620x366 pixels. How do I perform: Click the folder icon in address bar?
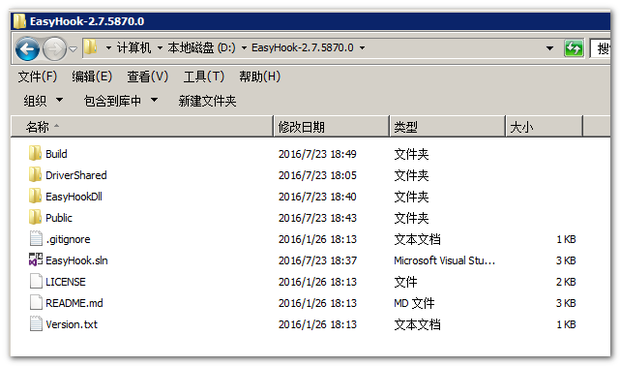point(91,47)
